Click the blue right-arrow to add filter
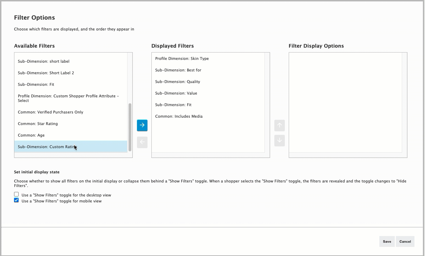 coord(142,125)
